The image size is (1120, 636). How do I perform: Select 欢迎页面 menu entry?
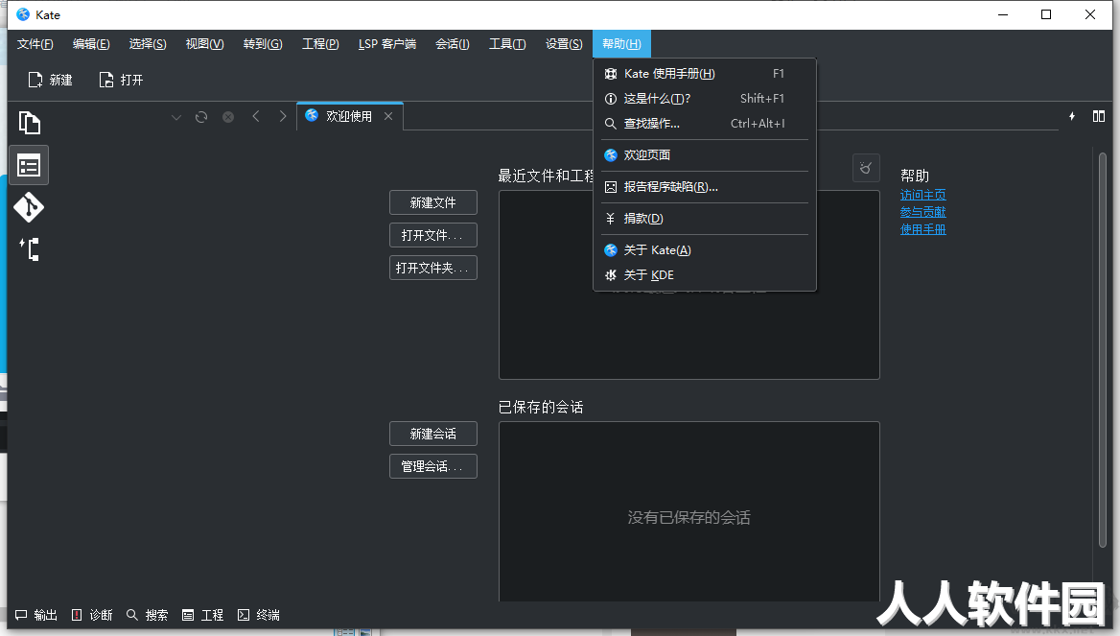coord(704,155)
